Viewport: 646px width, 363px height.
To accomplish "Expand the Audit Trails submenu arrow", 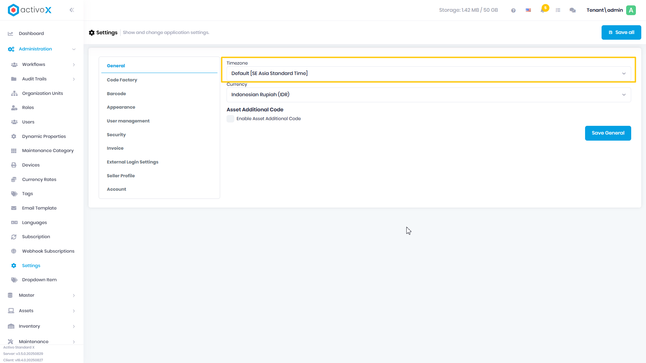I will 74,79.
